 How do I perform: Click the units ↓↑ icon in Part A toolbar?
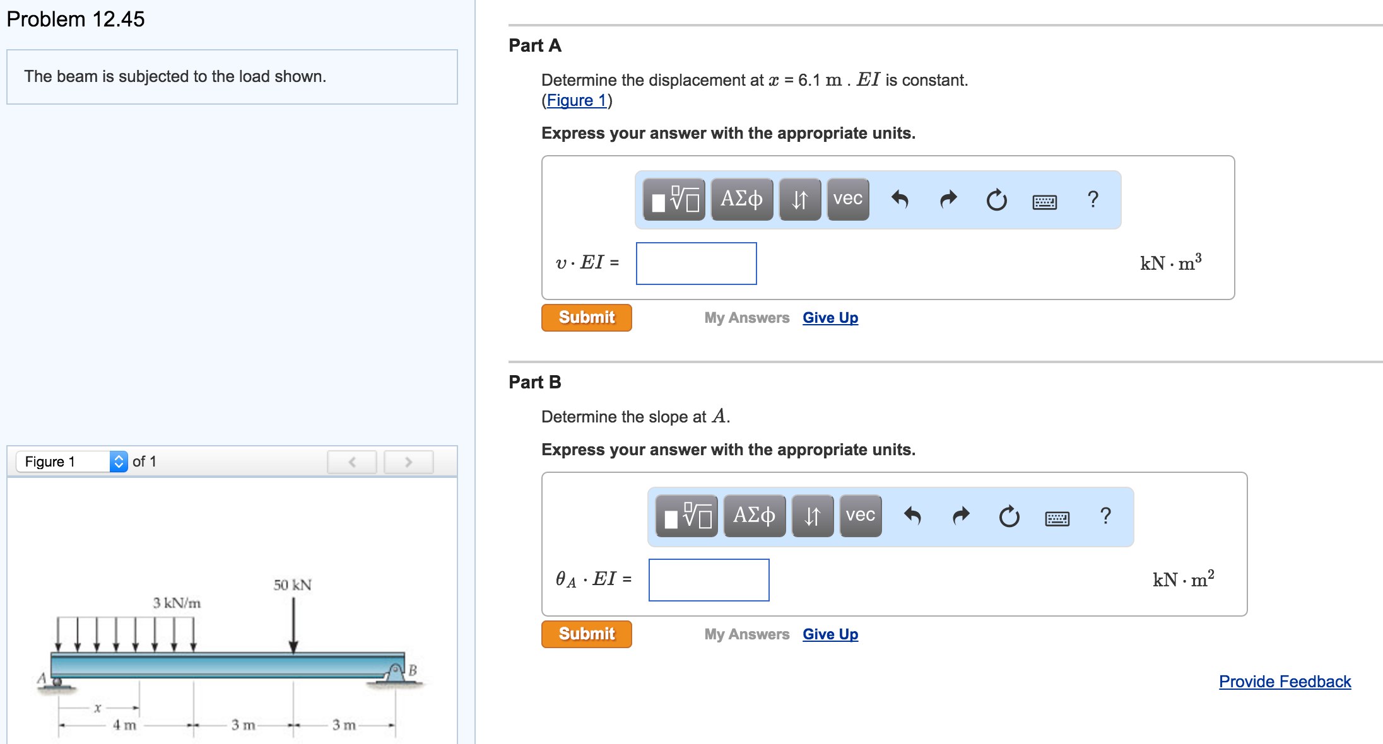tap(799, 199)
